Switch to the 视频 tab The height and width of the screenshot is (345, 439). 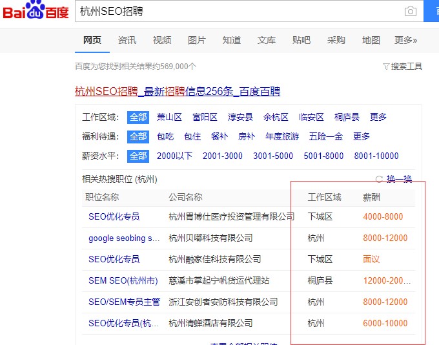click(162, 40)
